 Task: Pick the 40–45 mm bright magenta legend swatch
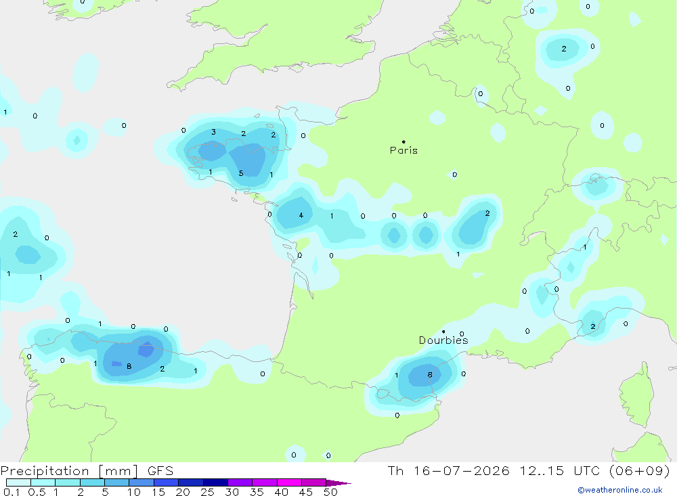(289, 482)
